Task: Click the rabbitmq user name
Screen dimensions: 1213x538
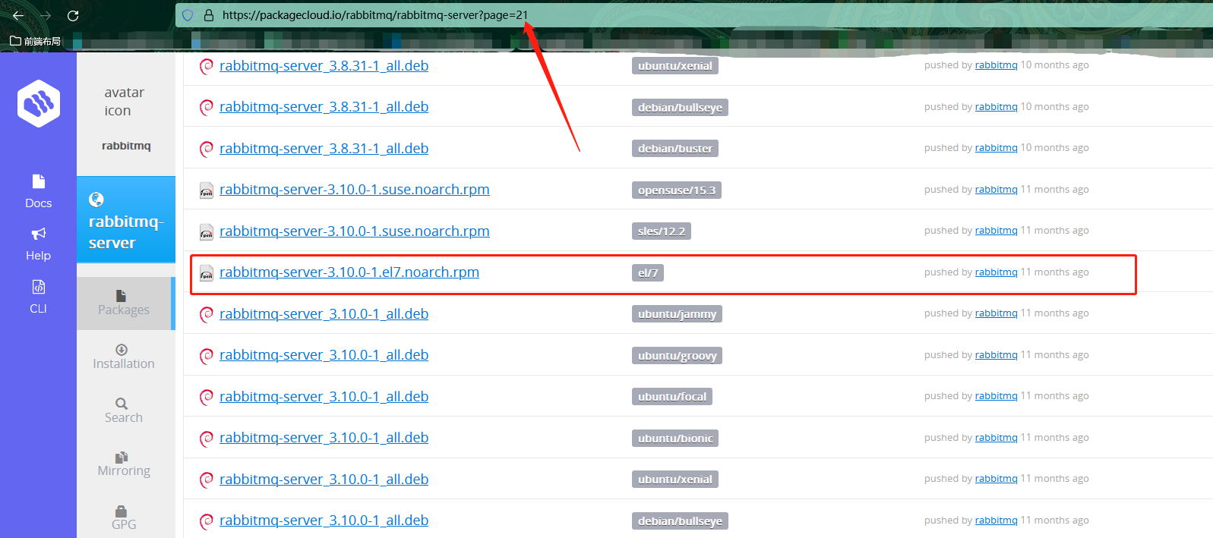Action: coord(126,146)
